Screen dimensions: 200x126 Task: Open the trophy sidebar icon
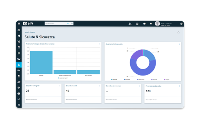click(19, 88)
